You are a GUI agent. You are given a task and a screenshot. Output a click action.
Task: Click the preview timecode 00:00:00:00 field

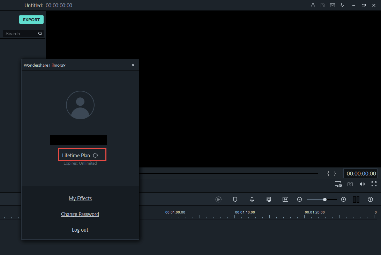click(361, 173)
